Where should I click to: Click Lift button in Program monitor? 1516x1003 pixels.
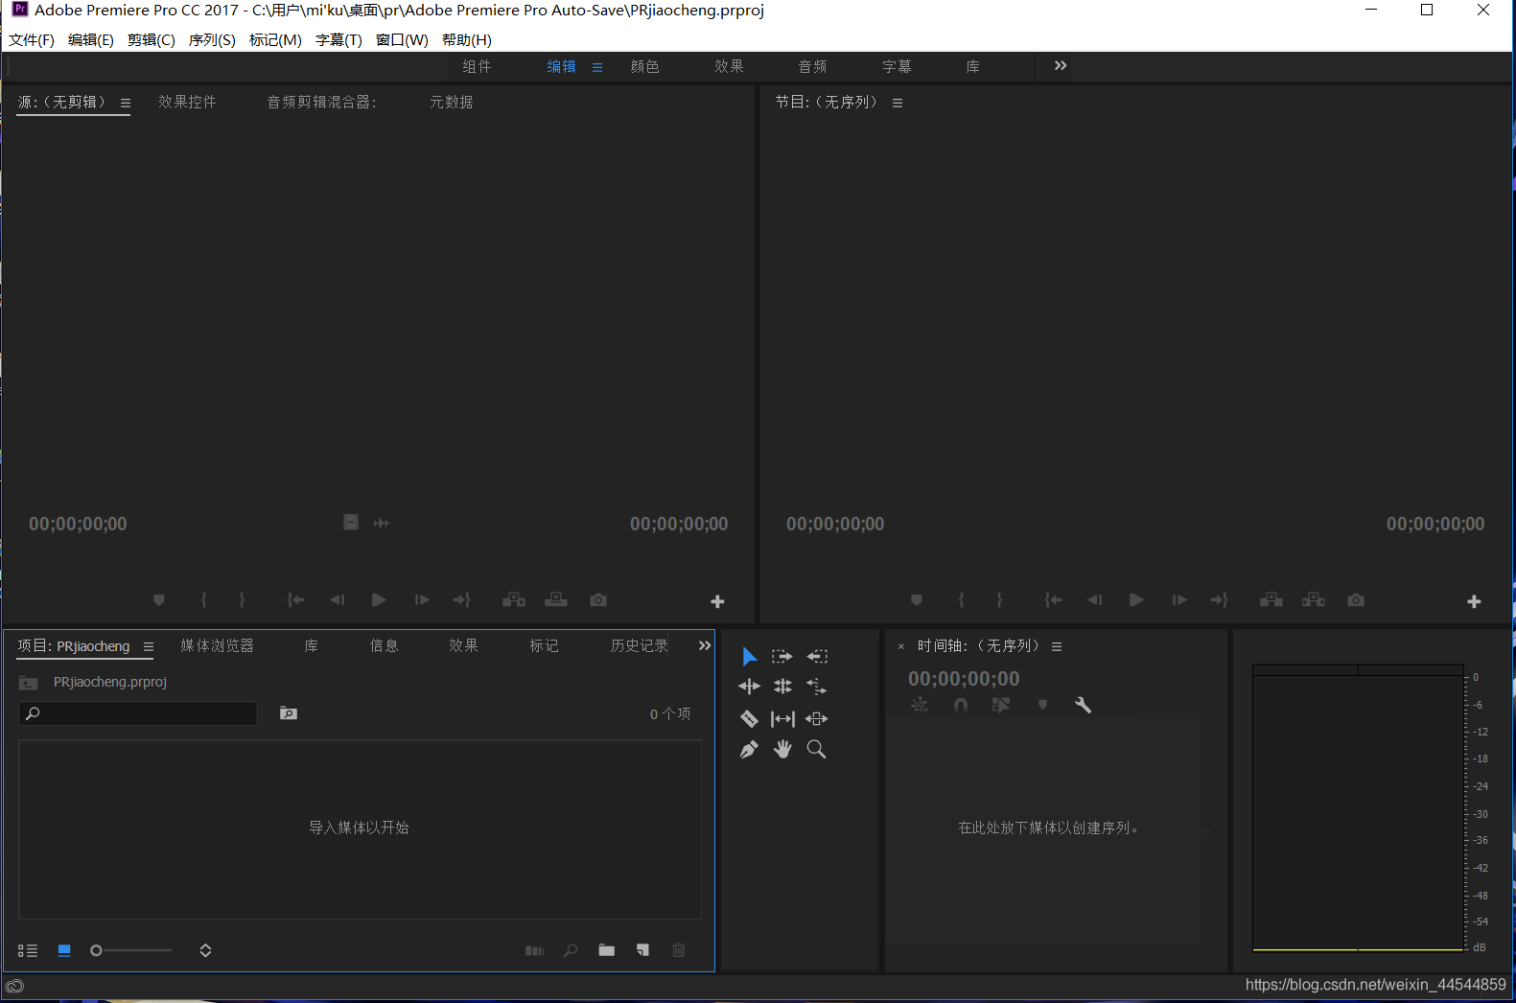[1271, 600]
